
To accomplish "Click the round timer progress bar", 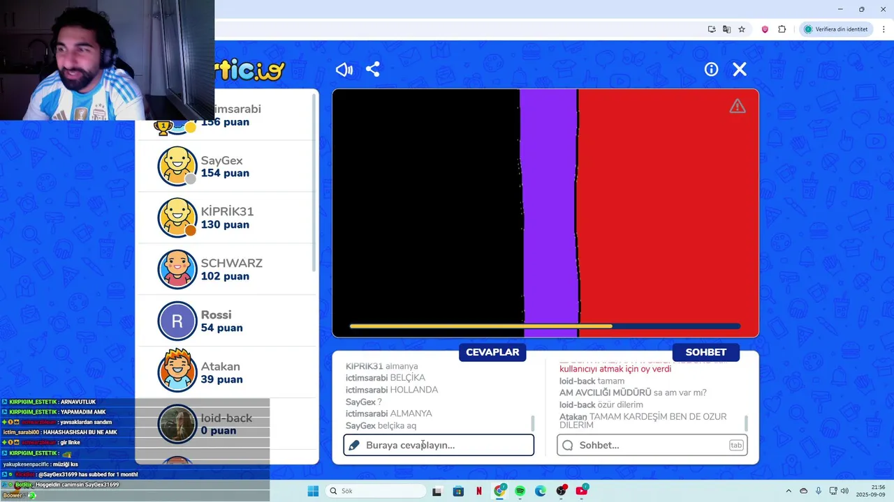I will point(545,326).
